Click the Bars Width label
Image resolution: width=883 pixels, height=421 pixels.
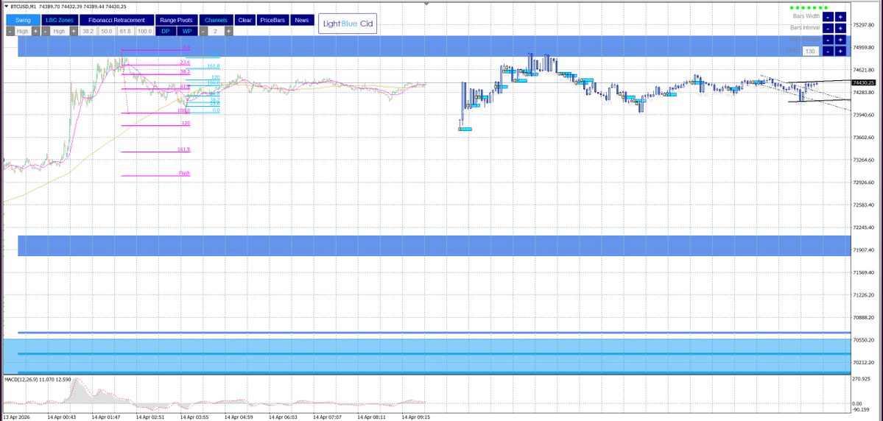coord(806,15)
